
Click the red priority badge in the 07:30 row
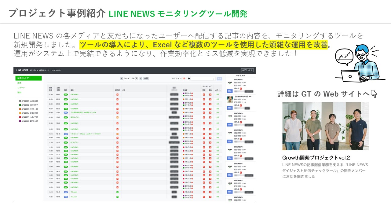117,94
